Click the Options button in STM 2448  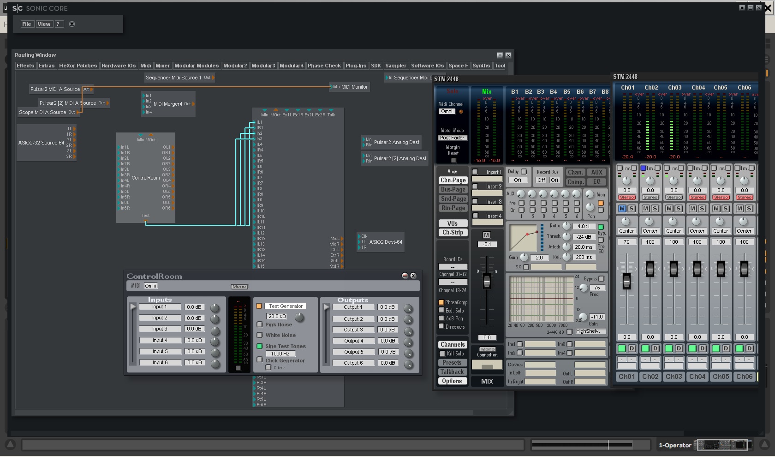point(452,381)
